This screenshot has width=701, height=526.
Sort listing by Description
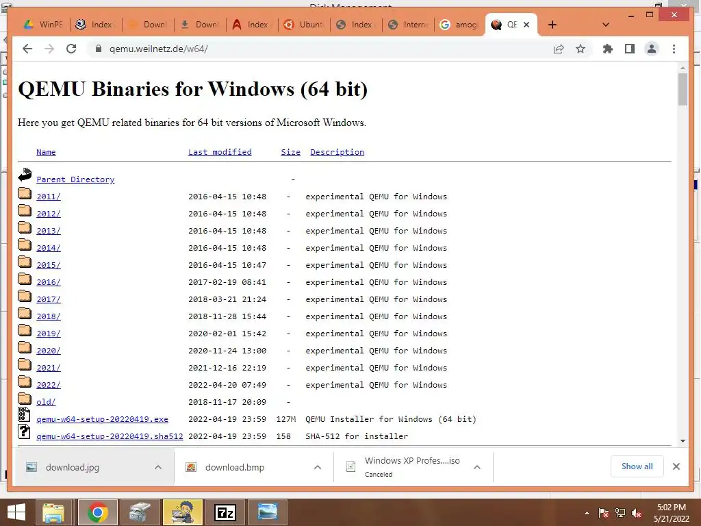[337, 152]
